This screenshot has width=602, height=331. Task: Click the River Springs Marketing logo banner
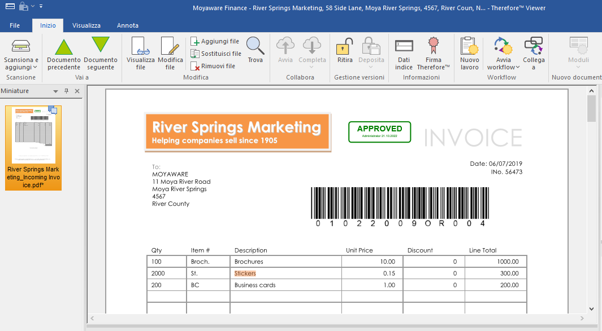(x=237, y=132)
